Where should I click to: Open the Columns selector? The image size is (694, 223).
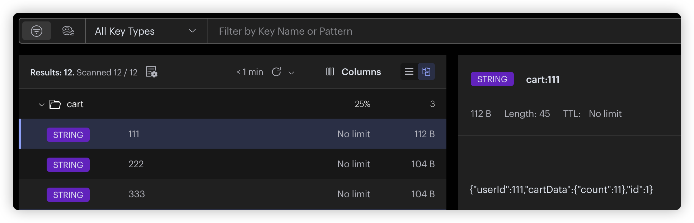(x=353, y=72)
